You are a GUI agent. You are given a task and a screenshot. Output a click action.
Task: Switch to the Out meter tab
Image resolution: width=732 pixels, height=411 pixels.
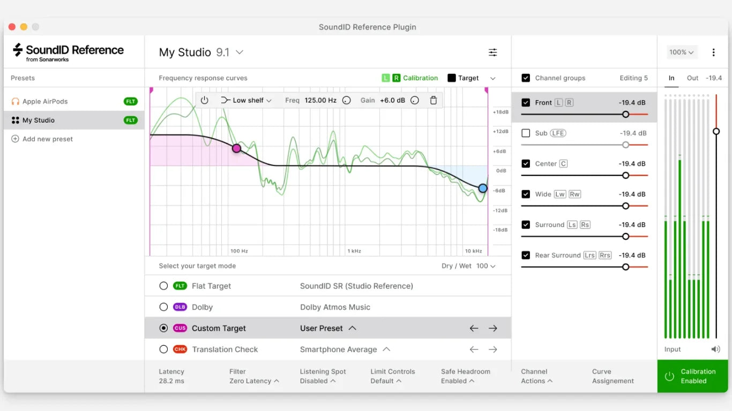click(693, 78)
